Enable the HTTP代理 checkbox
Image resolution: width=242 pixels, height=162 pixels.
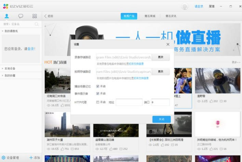pos(98,102)
